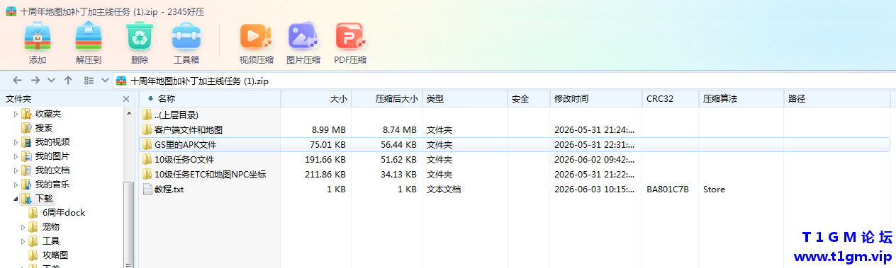Close the 文件夹 folder pane
This screenshot has width=896, height=268.
pos(126,99)
